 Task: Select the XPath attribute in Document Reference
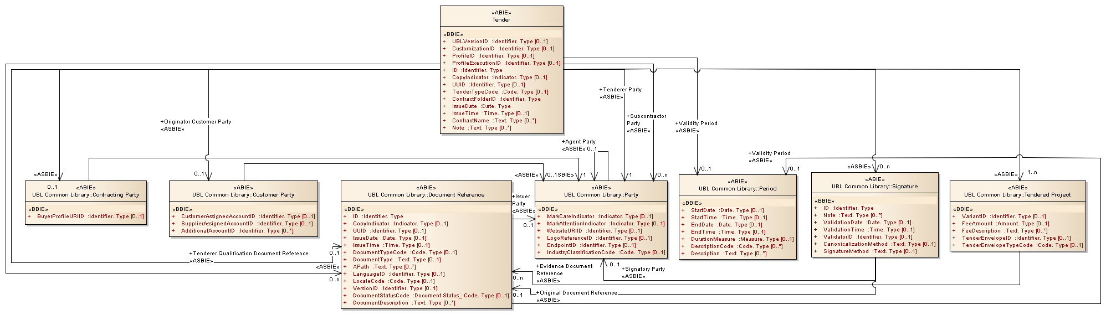pos(384,267)
